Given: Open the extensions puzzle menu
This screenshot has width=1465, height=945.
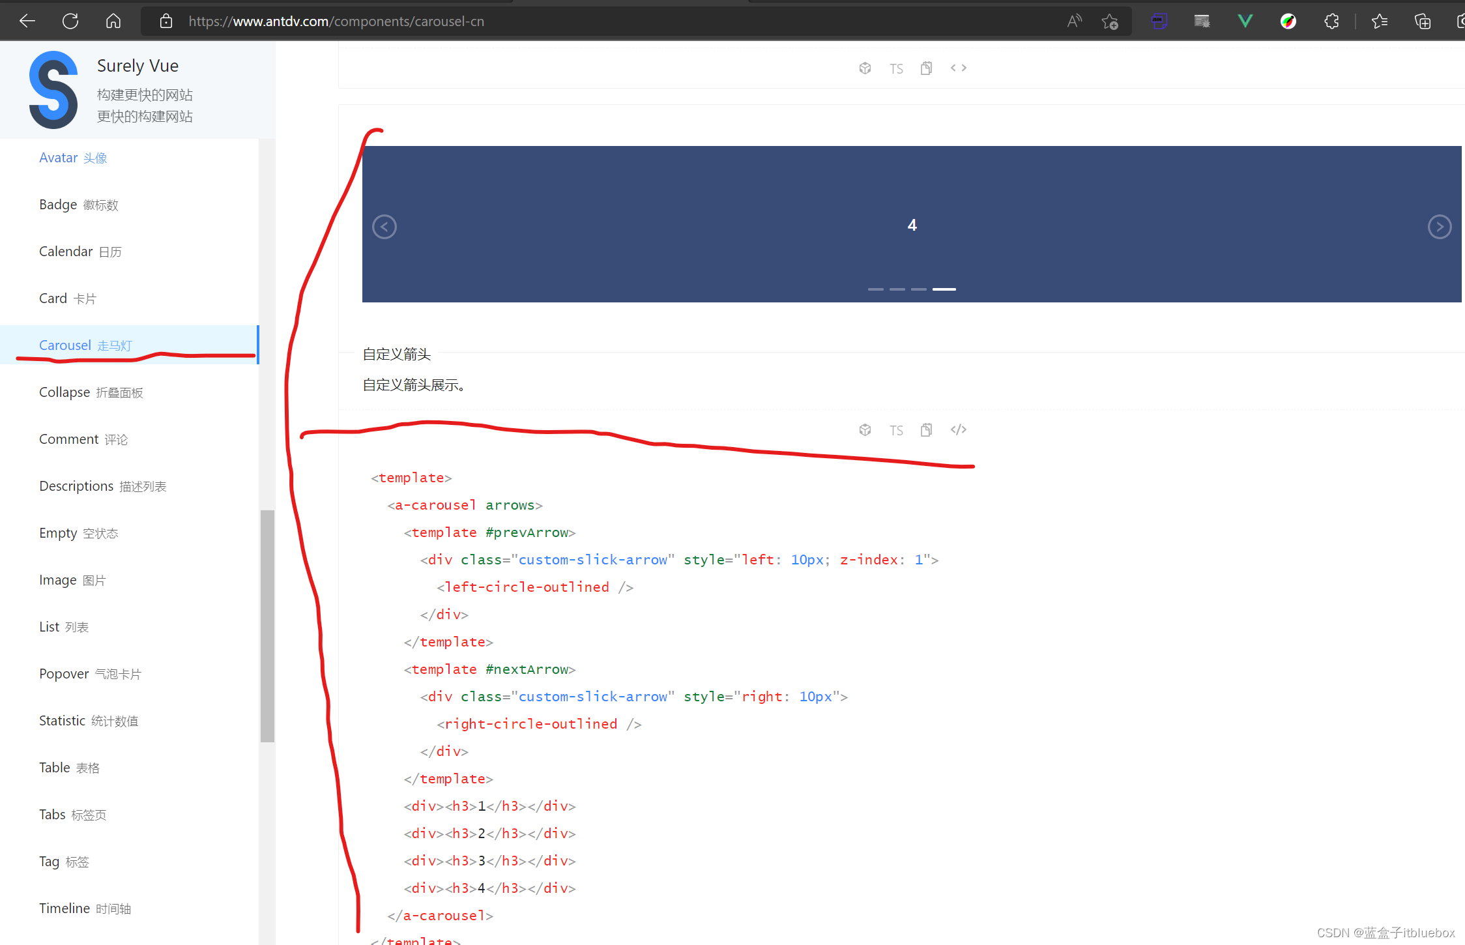Looking at the screenshot, I should tap(1331, 22).
